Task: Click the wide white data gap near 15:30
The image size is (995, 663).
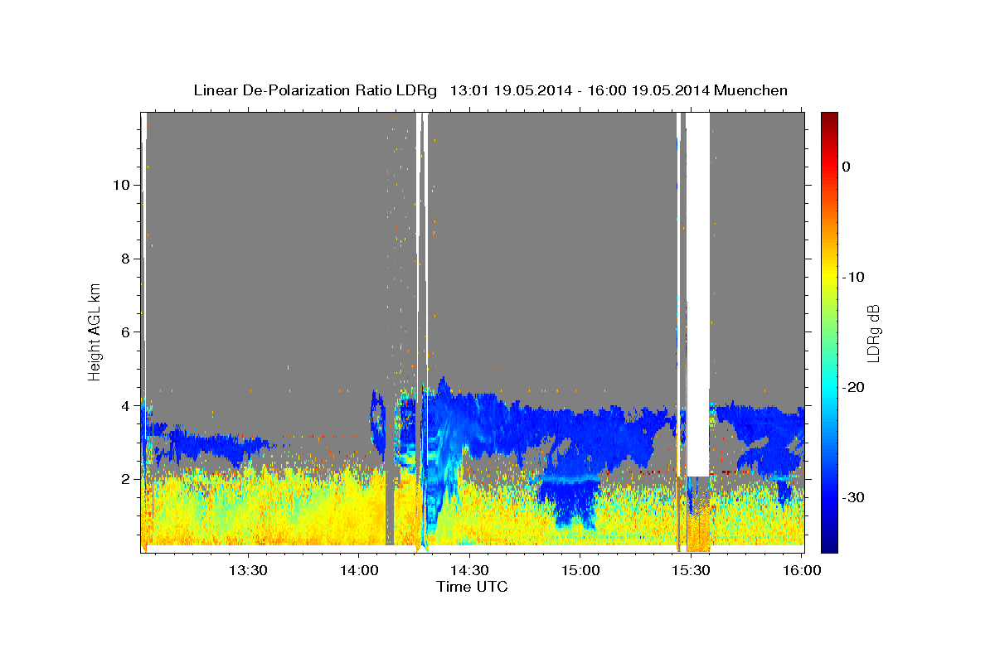Action: pyautogui.click(x=698, y=294)
